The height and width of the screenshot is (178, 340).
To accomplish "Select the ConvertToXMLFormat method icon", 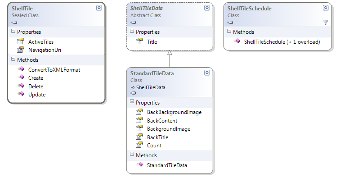I will tap(21, 69).
